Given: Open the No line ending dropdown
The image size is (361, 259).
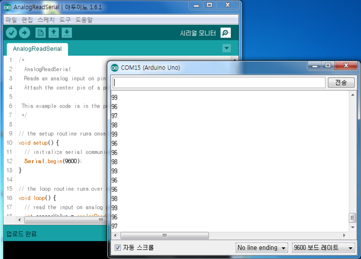Looking at the screenshot, I should 262,248.
